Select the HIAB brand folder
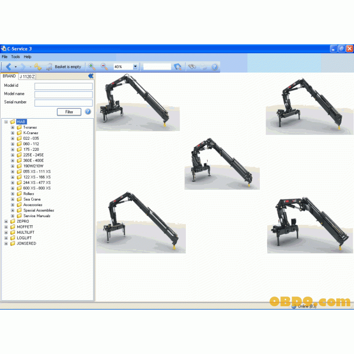Screen dimensions: 354x354 [x=21, y=122]
